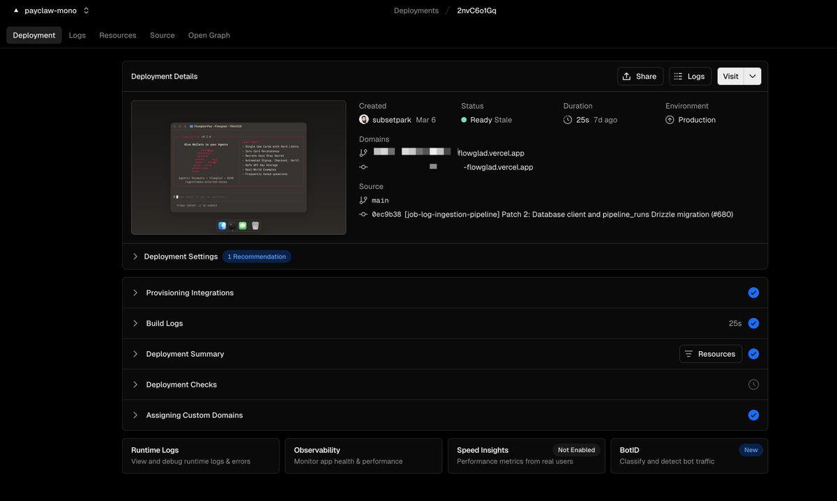837x501 pixels.
Task: Click the branch icon beside first domain
Action: tap(363, 153)
